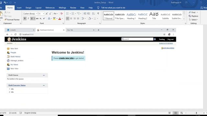Screen dimensions: 207x116
Task: Click Replace in Editing group
Action: click(193, 16)
